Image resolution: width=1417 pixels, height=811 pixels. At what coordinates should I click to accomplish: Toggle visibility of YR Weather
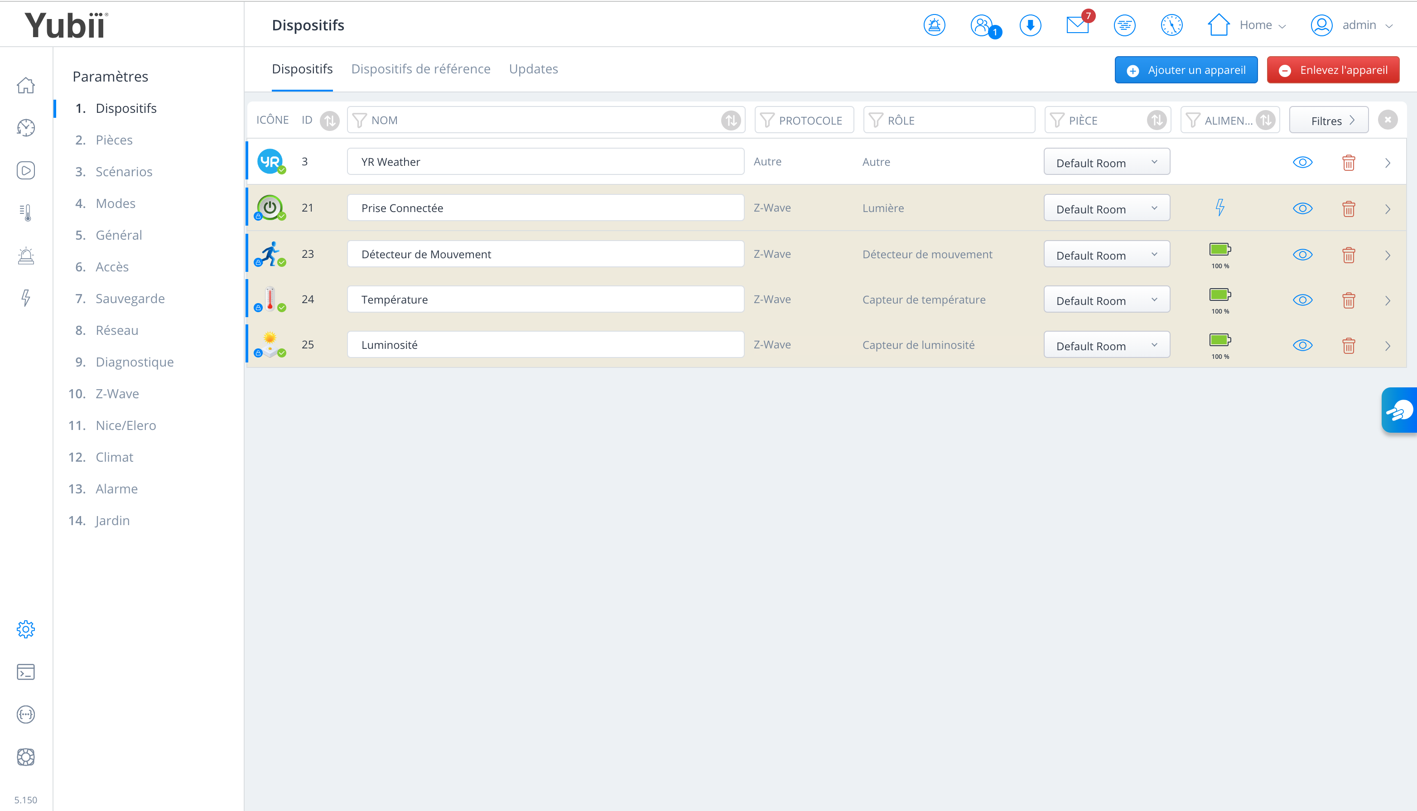(x=1302, y=162)
